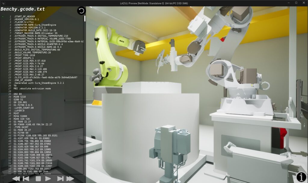Play the G-code simulation
Viewport: 308px width, 183px height.
click(48, 178)
